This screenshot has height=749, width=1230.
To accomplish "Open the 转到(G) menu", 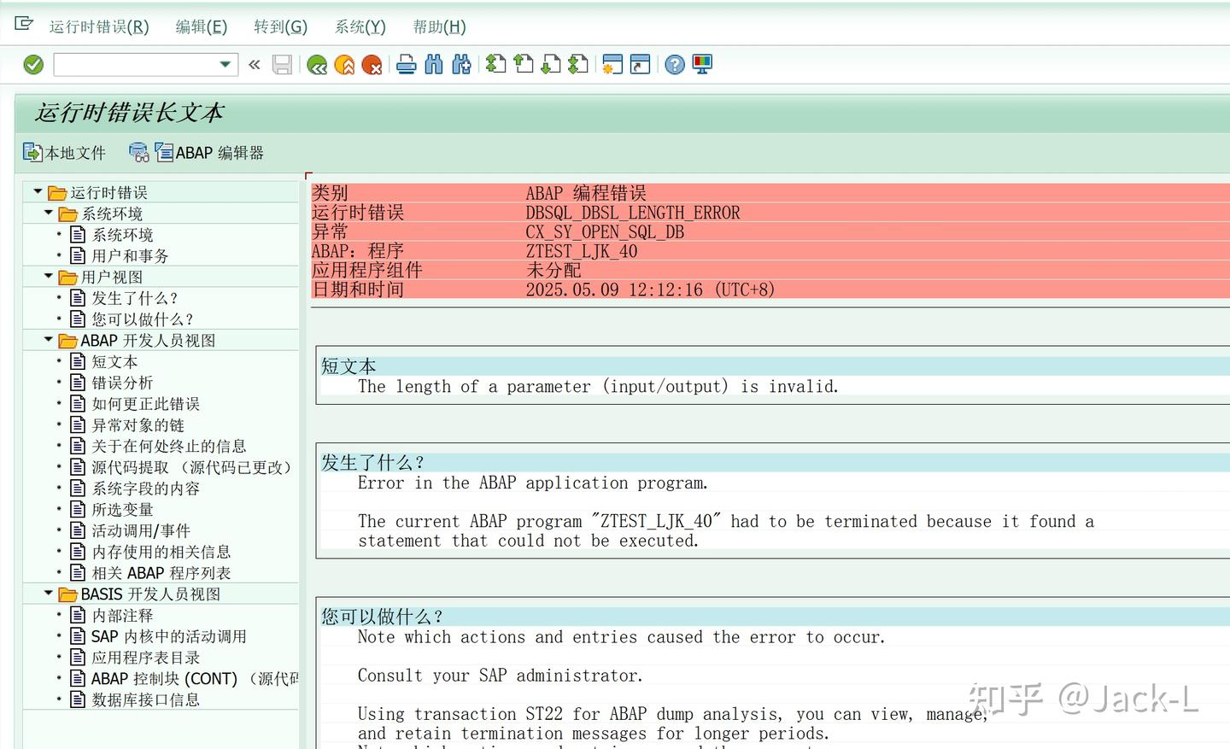I will click(281, 27).
